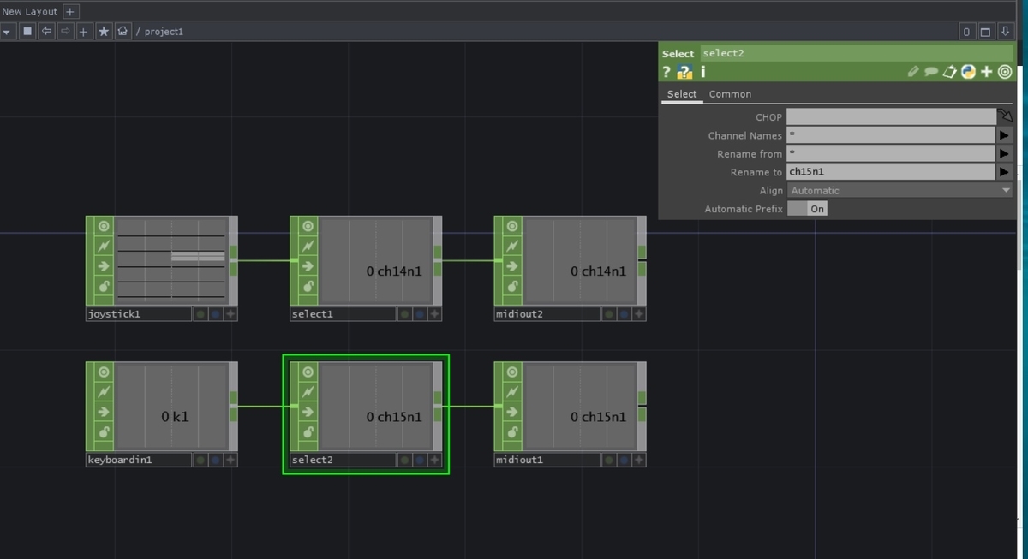Viewport: 1028px width, 559px height.
Task: Click the project1 path text
Action: click(x=164, y=32)
